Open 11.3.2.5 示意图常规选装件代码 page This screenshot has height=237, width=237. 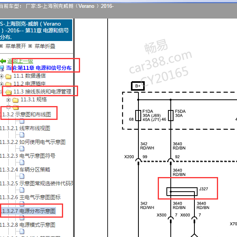tap(37, 183)
